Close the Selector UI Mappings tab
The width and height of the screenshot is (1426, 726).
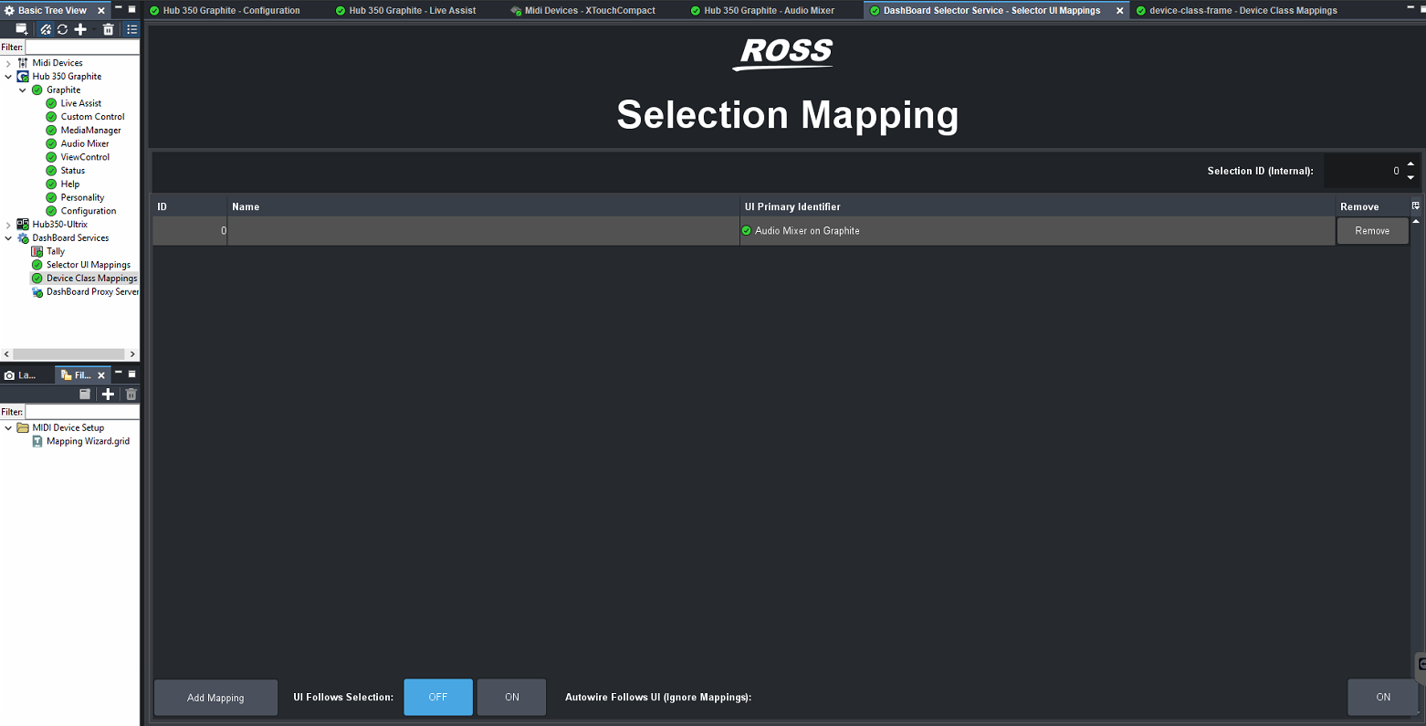[x=1120, y=11]
